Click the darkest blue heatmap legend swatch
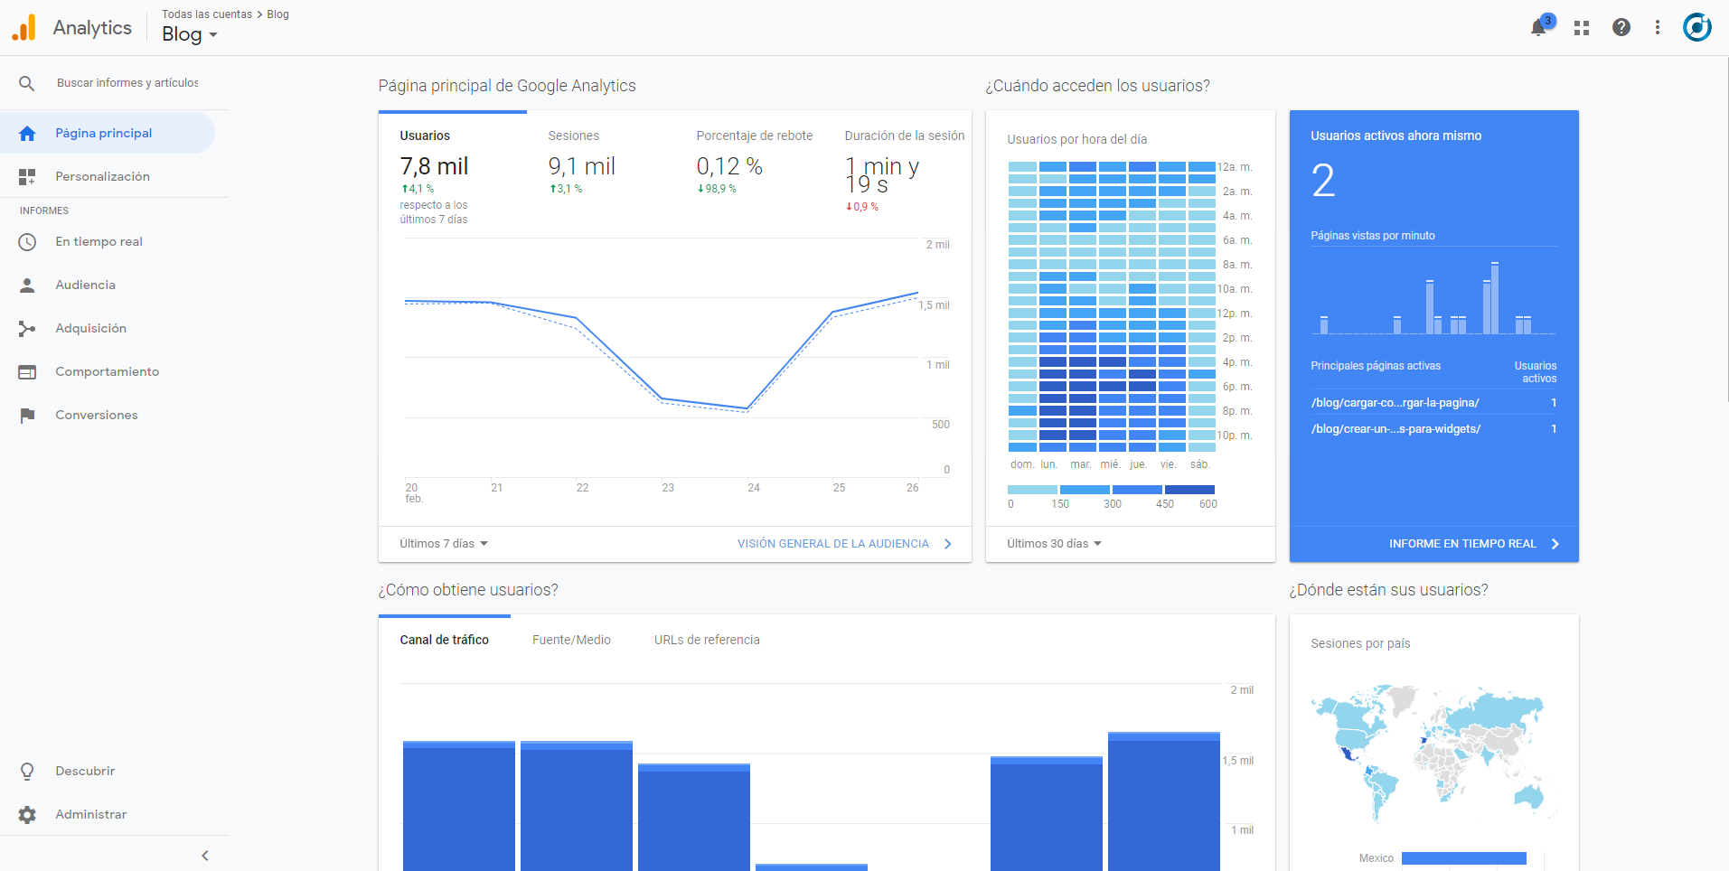1729x871 pixels. pos(1190,490)
